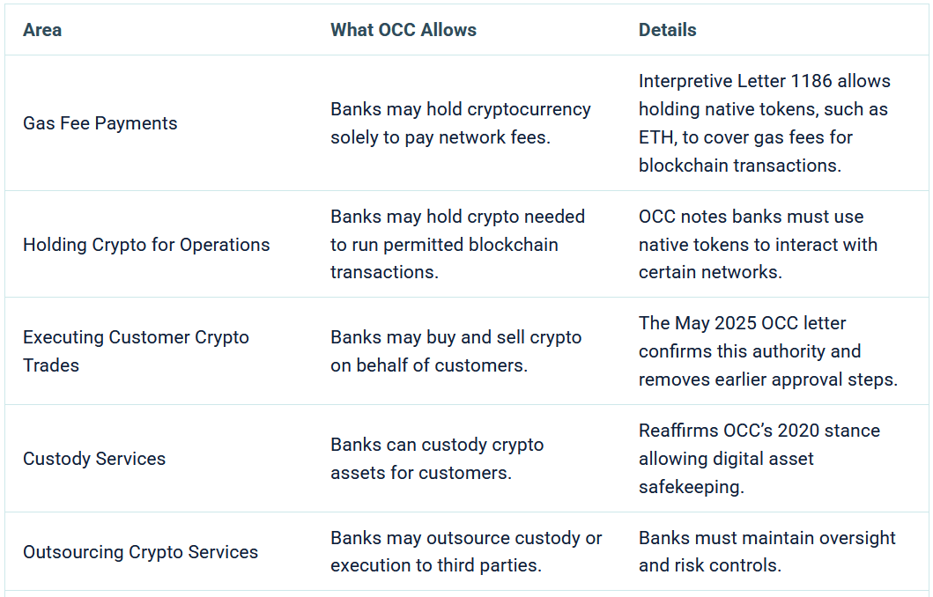Click the cell about outsourcing to third parties

466,552
